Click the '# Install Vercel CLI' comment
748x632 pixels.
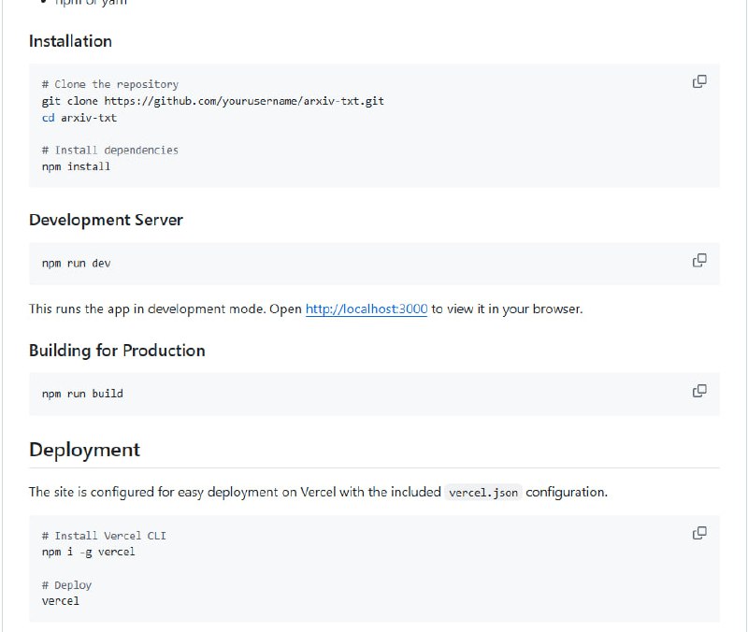(x=103, y=536)
